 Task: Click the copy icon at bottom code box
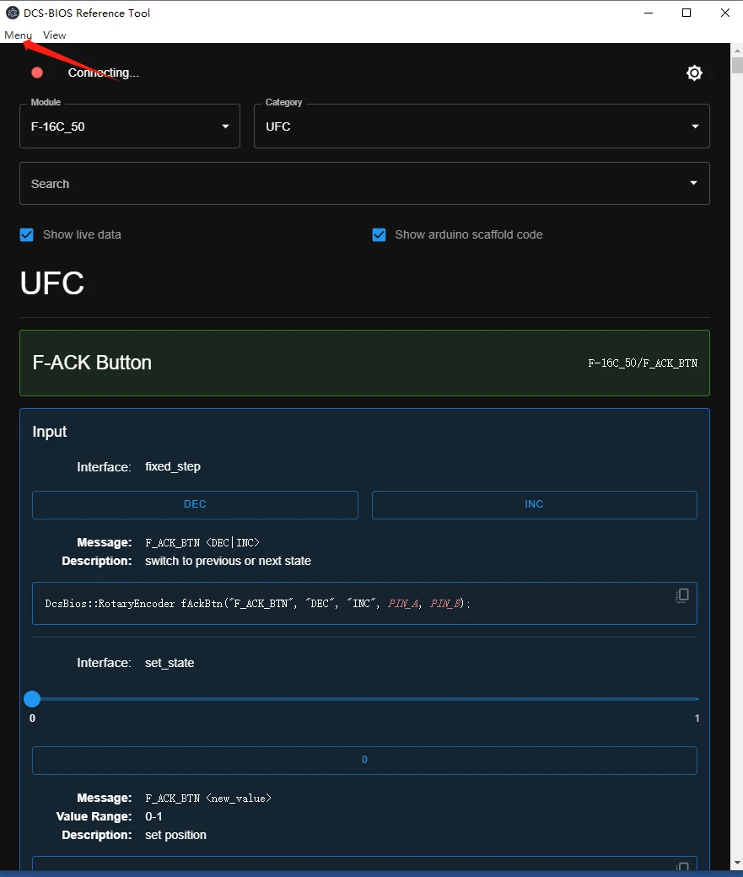click(x=682, y=866)
